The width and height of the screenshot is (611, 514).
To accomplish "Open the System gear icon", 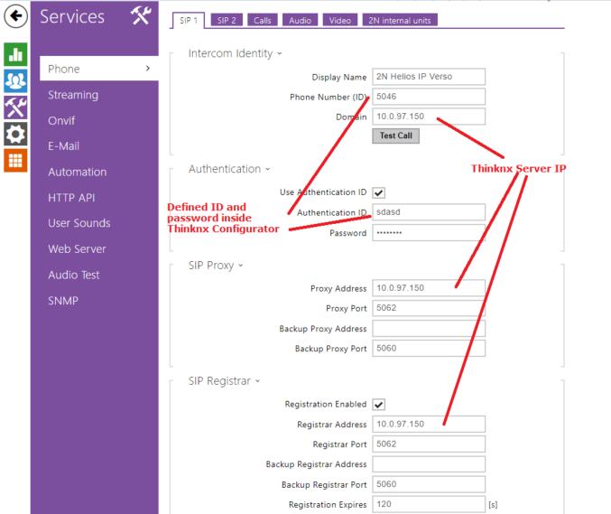I will click(15, 134).
